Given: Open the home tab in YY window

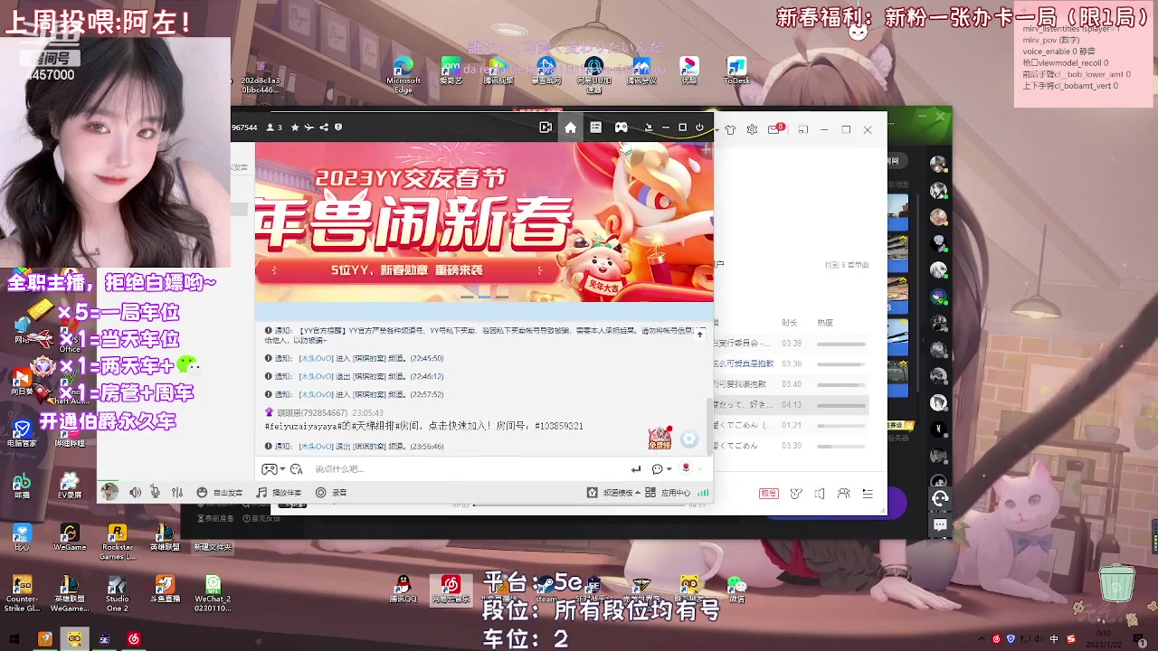Looking at the screenshot, I should (570, 127).
